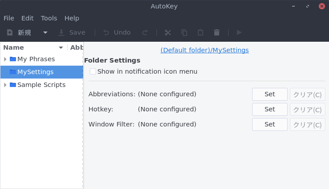Maximize the AutoKey window
The height and width of the screenshot is (189, 329).
pyautogui.click(x=308, y=6)
